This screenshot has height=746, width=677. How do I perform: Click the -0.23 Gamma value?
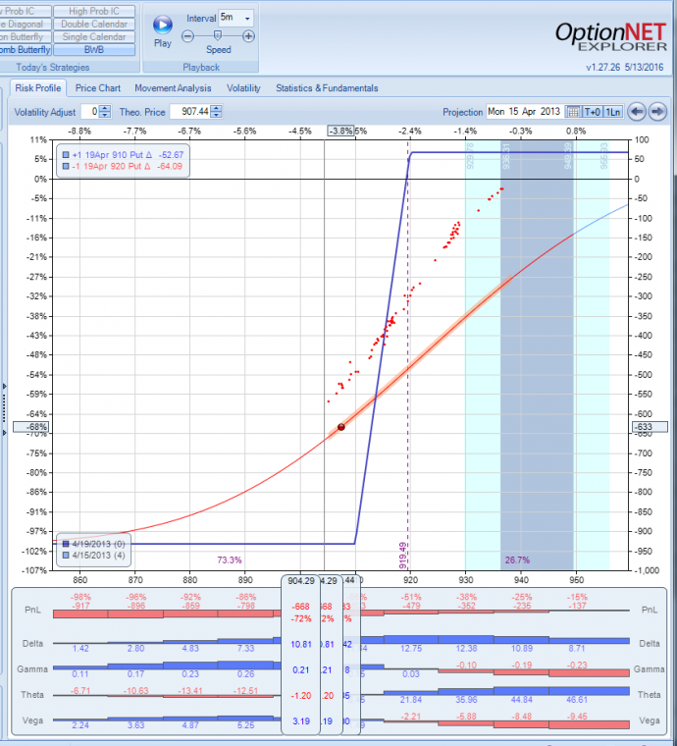pos(577,666)
